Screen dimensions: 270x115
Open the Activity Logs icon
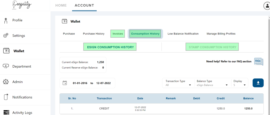point(6,112)
